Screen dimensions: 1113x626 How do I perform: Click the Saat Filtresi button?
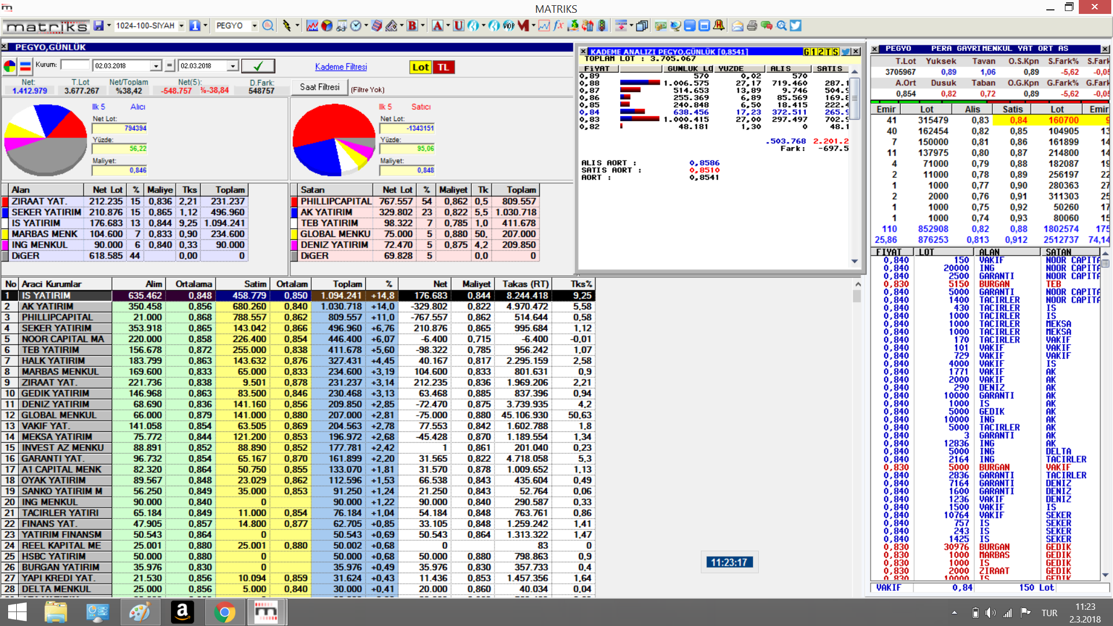319,87
